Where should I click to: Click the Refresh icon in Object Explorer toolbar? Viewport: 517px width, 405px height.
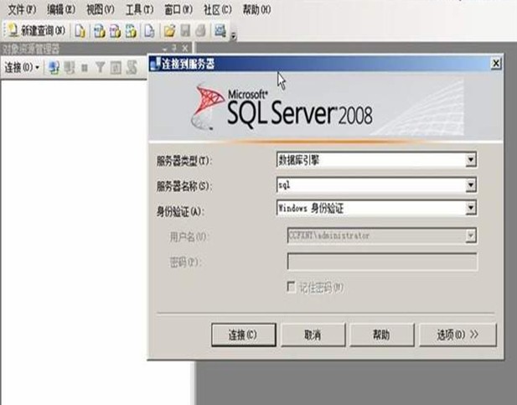click(x=116, y=68)
